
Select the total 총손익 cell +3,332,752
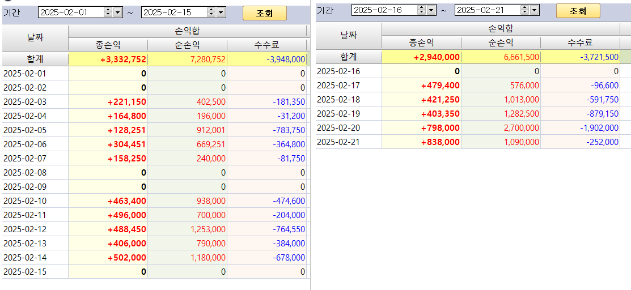tap(108, 59)
